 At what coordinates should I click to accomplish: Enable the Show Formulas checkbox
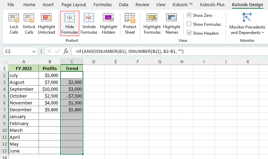pyautogui.click(x=189, y=24)
